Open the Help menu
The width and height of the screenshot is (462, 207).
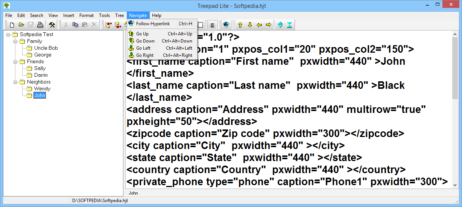(157, 15)
